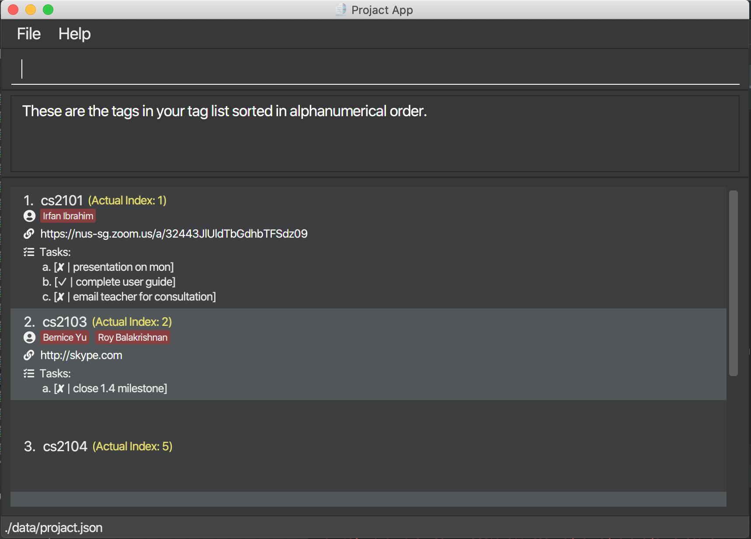This screenshot has height=539, width=751.
Task: Click the yellow minimize window button
Action: click(31, 10)
